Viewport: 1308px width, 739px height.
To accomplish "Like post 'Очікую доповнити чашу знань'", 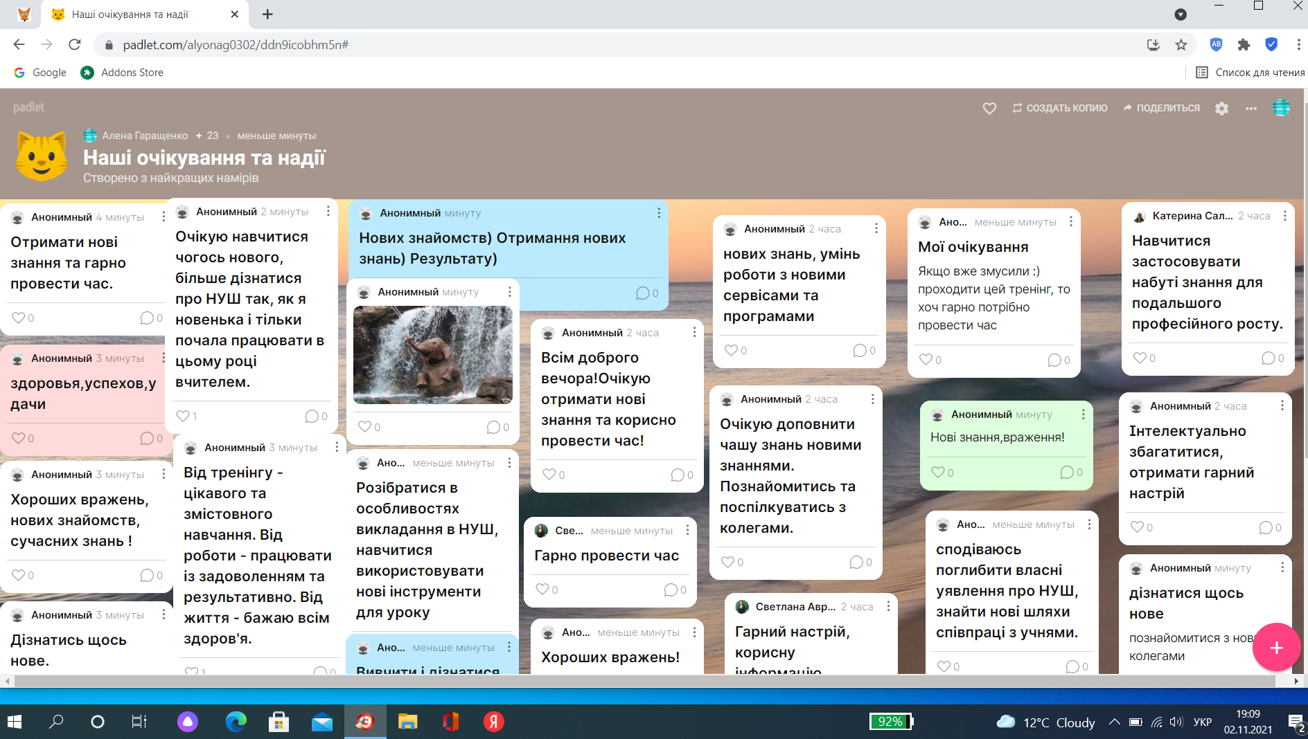I will tap(727, 562).
